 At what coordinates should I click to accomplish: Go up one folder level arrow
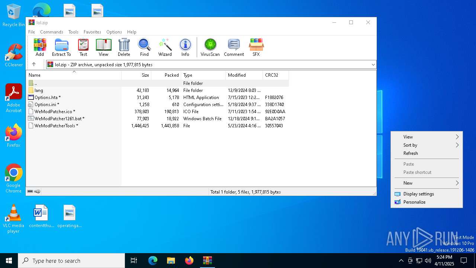tap(34, 64)
